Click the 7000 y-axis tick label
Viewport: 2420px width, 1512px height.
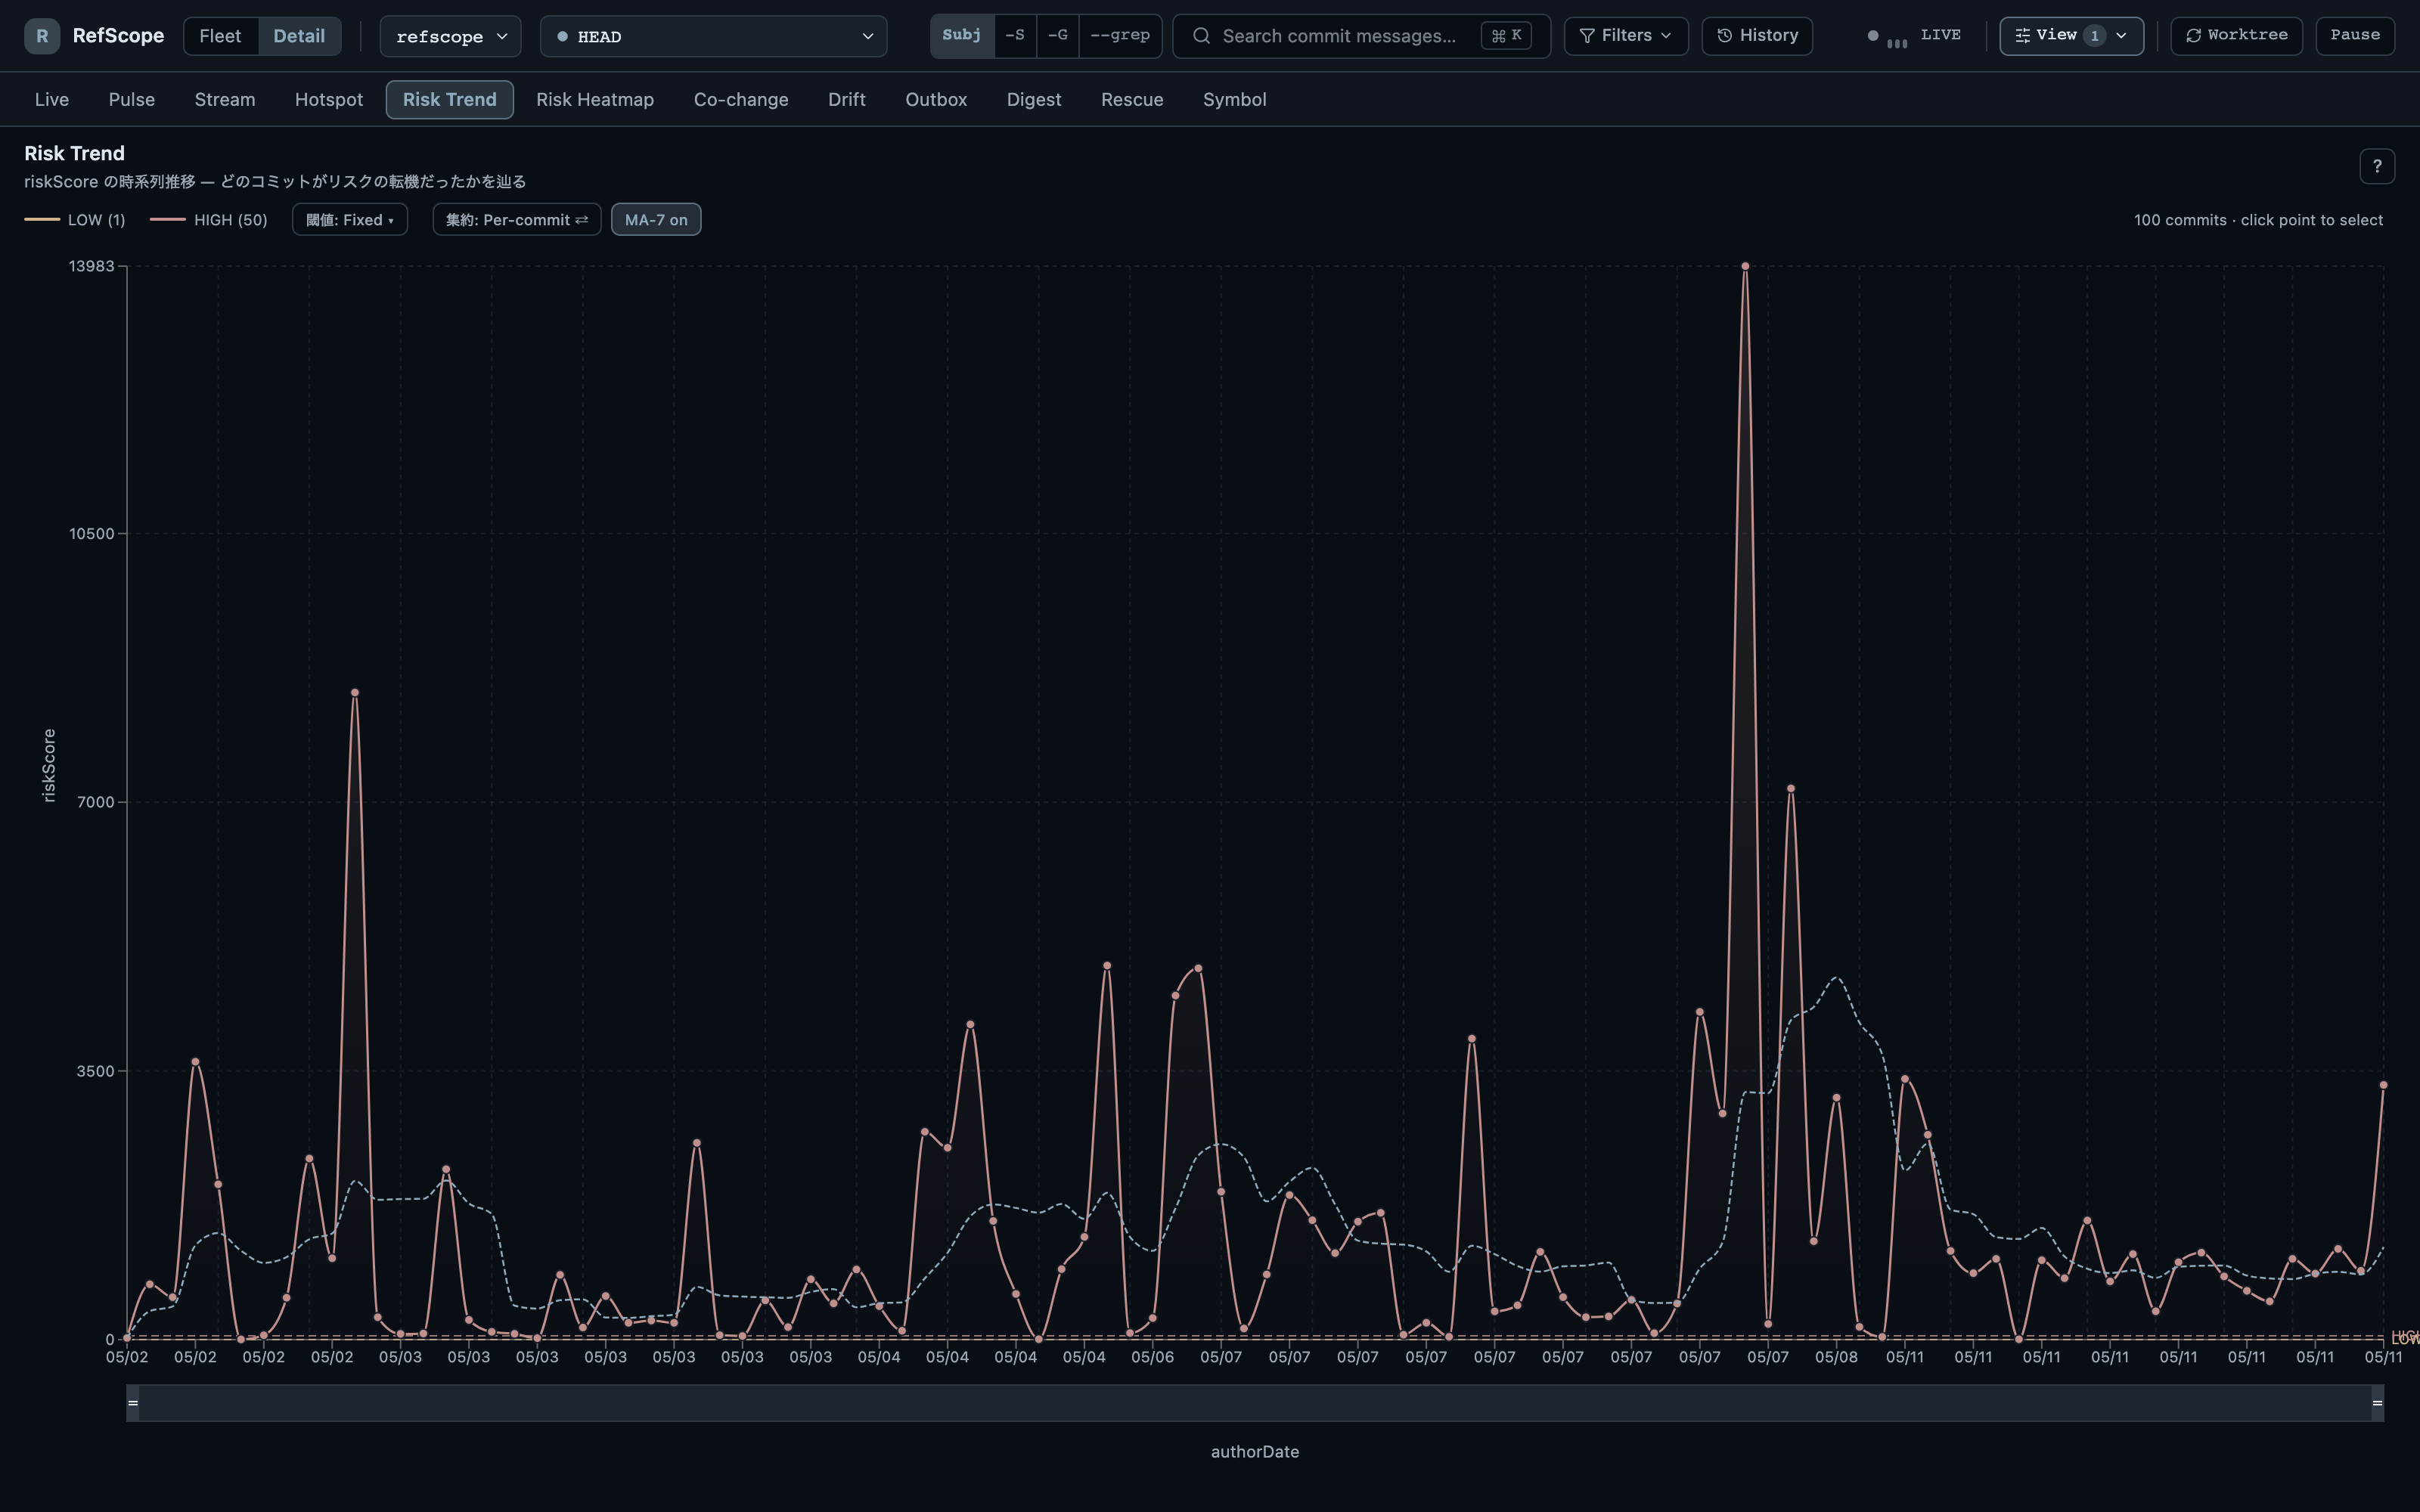[x=96, y=802]
